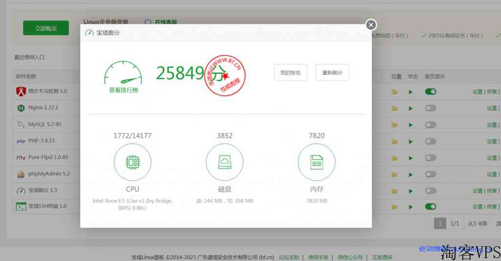Open 设置 for the 宝塔SSH终端 row

click(x=478, y=207)
